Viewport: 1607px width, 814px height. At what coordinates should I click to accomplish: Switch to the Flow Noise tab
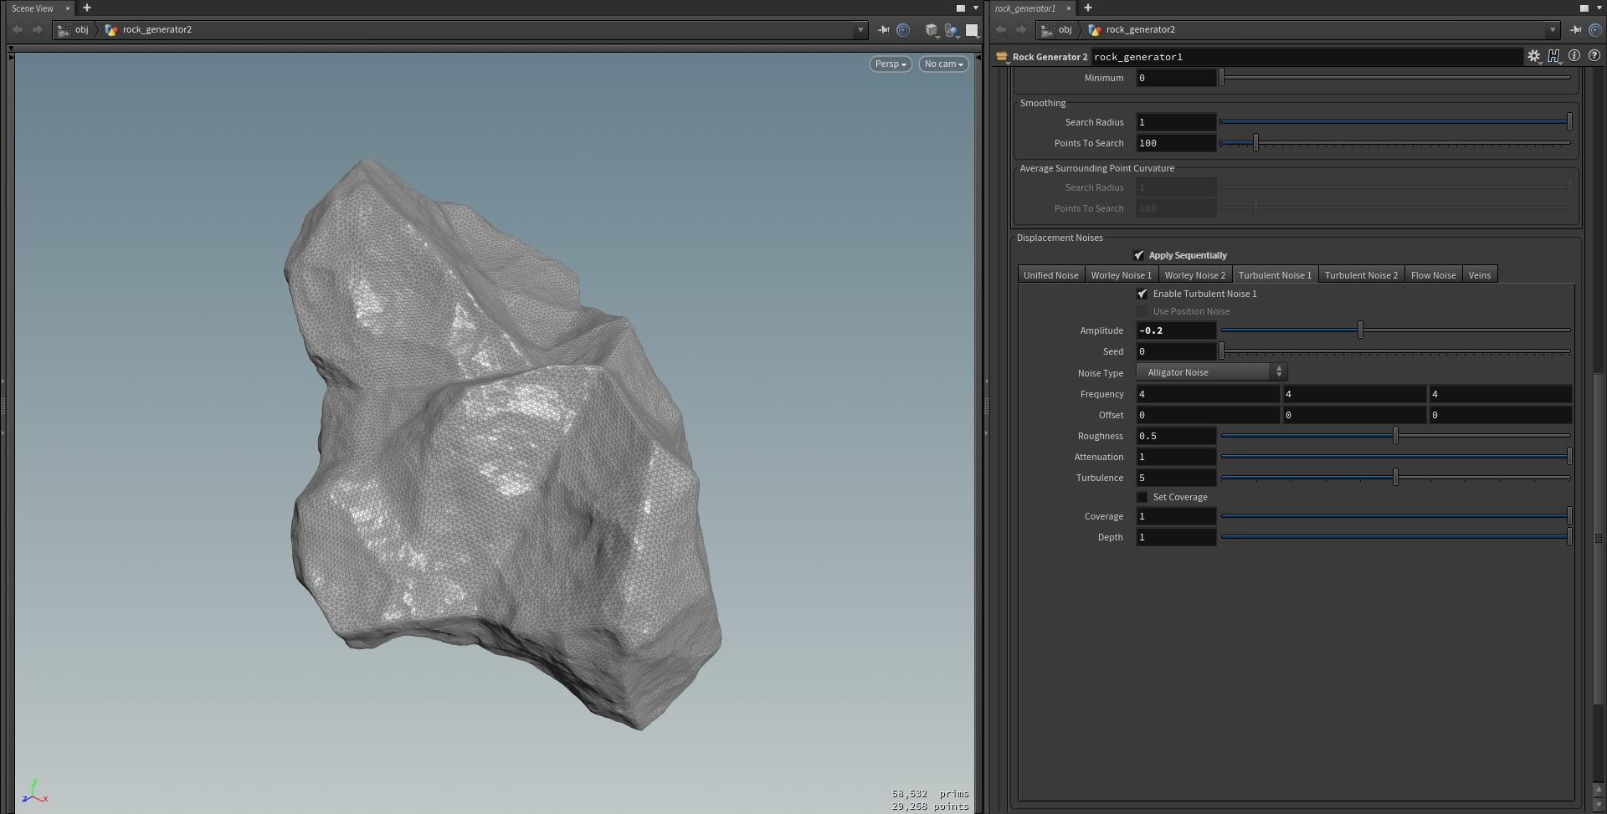pos(1433,274)
